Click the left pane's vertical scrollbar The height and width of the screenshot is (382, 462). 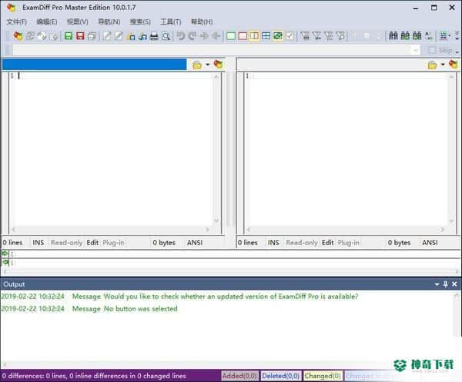tap(216, 148)
